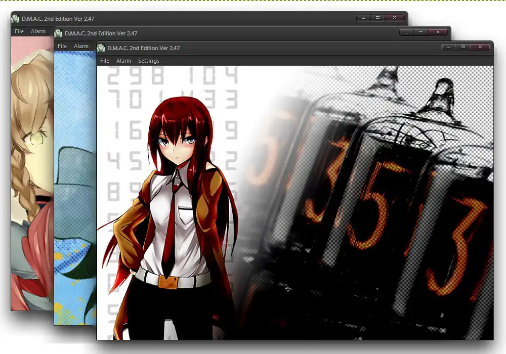Minimize the rearmost D.M.A.C. window

[363, 18]
